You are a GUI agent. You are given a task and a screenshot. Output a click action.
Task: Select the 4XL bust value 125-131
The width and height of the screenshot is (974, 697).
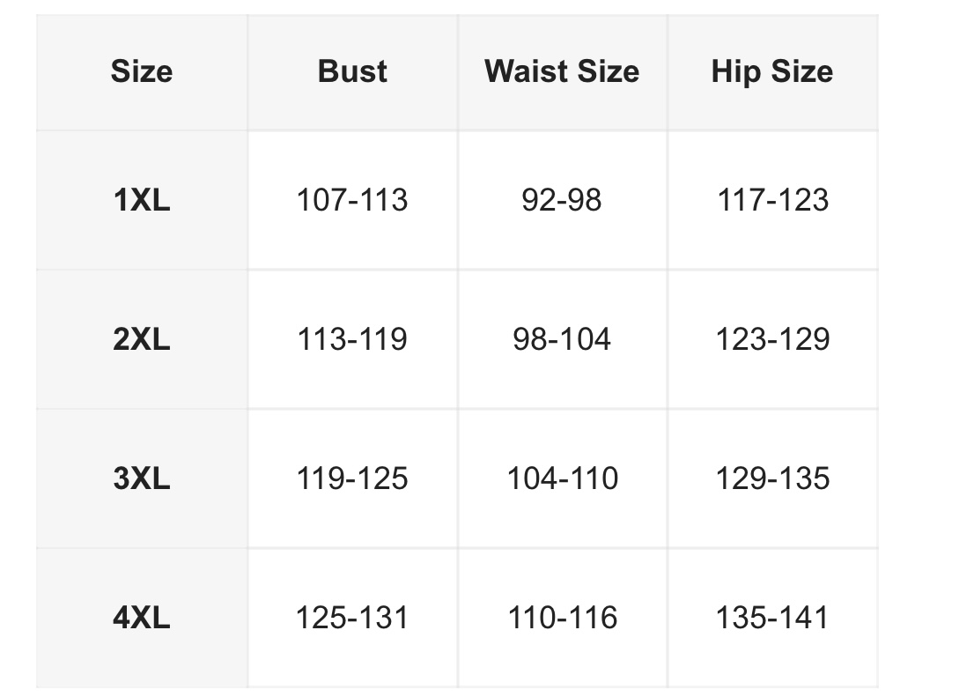[352, 618]
